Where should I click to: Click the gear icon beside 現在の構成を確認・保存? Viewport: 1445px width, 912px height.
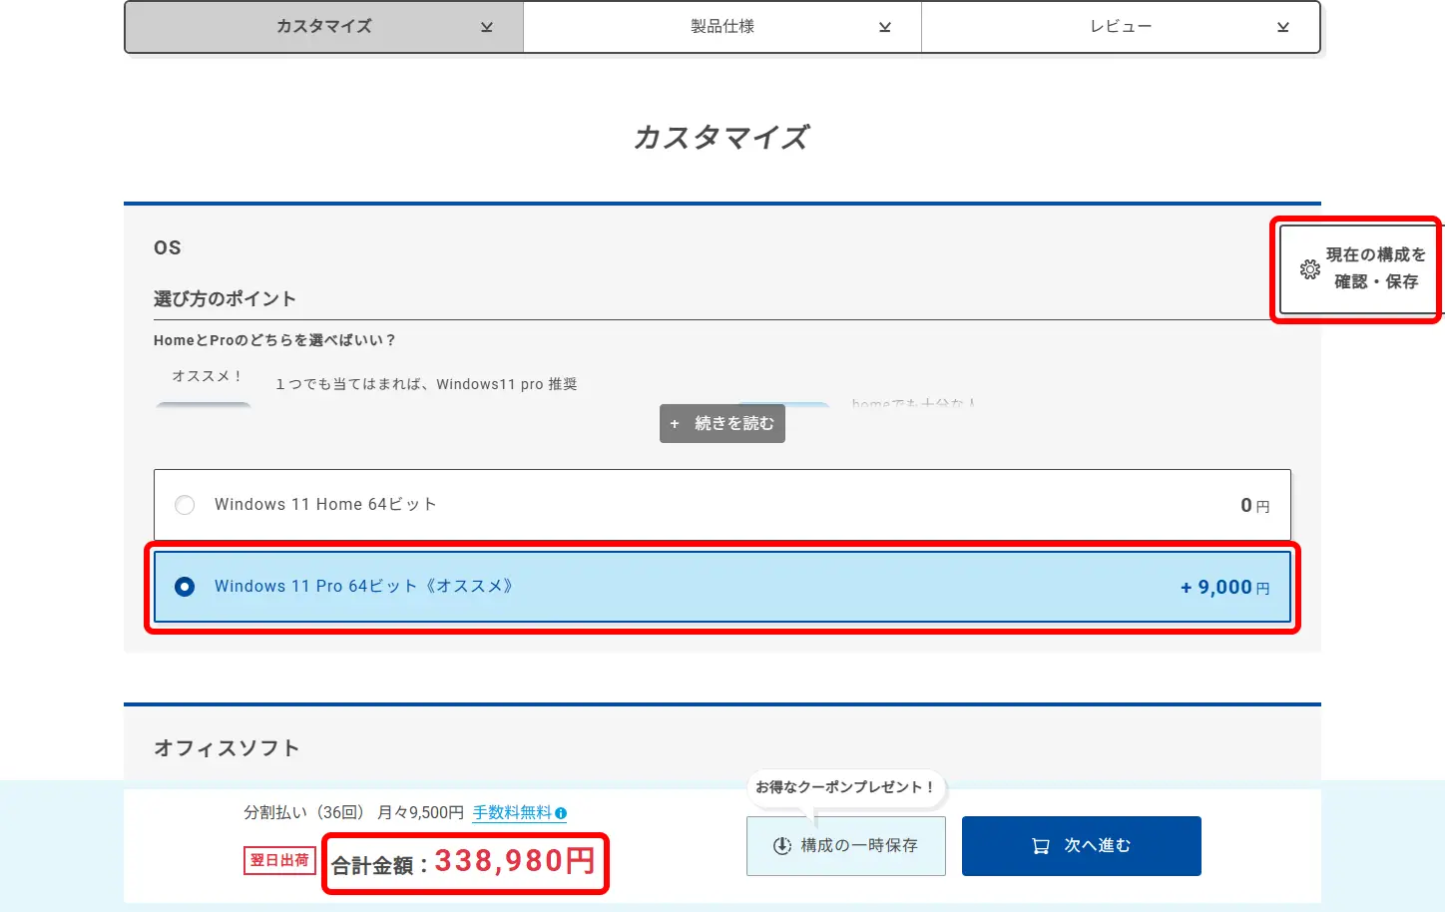point(1309,268)
